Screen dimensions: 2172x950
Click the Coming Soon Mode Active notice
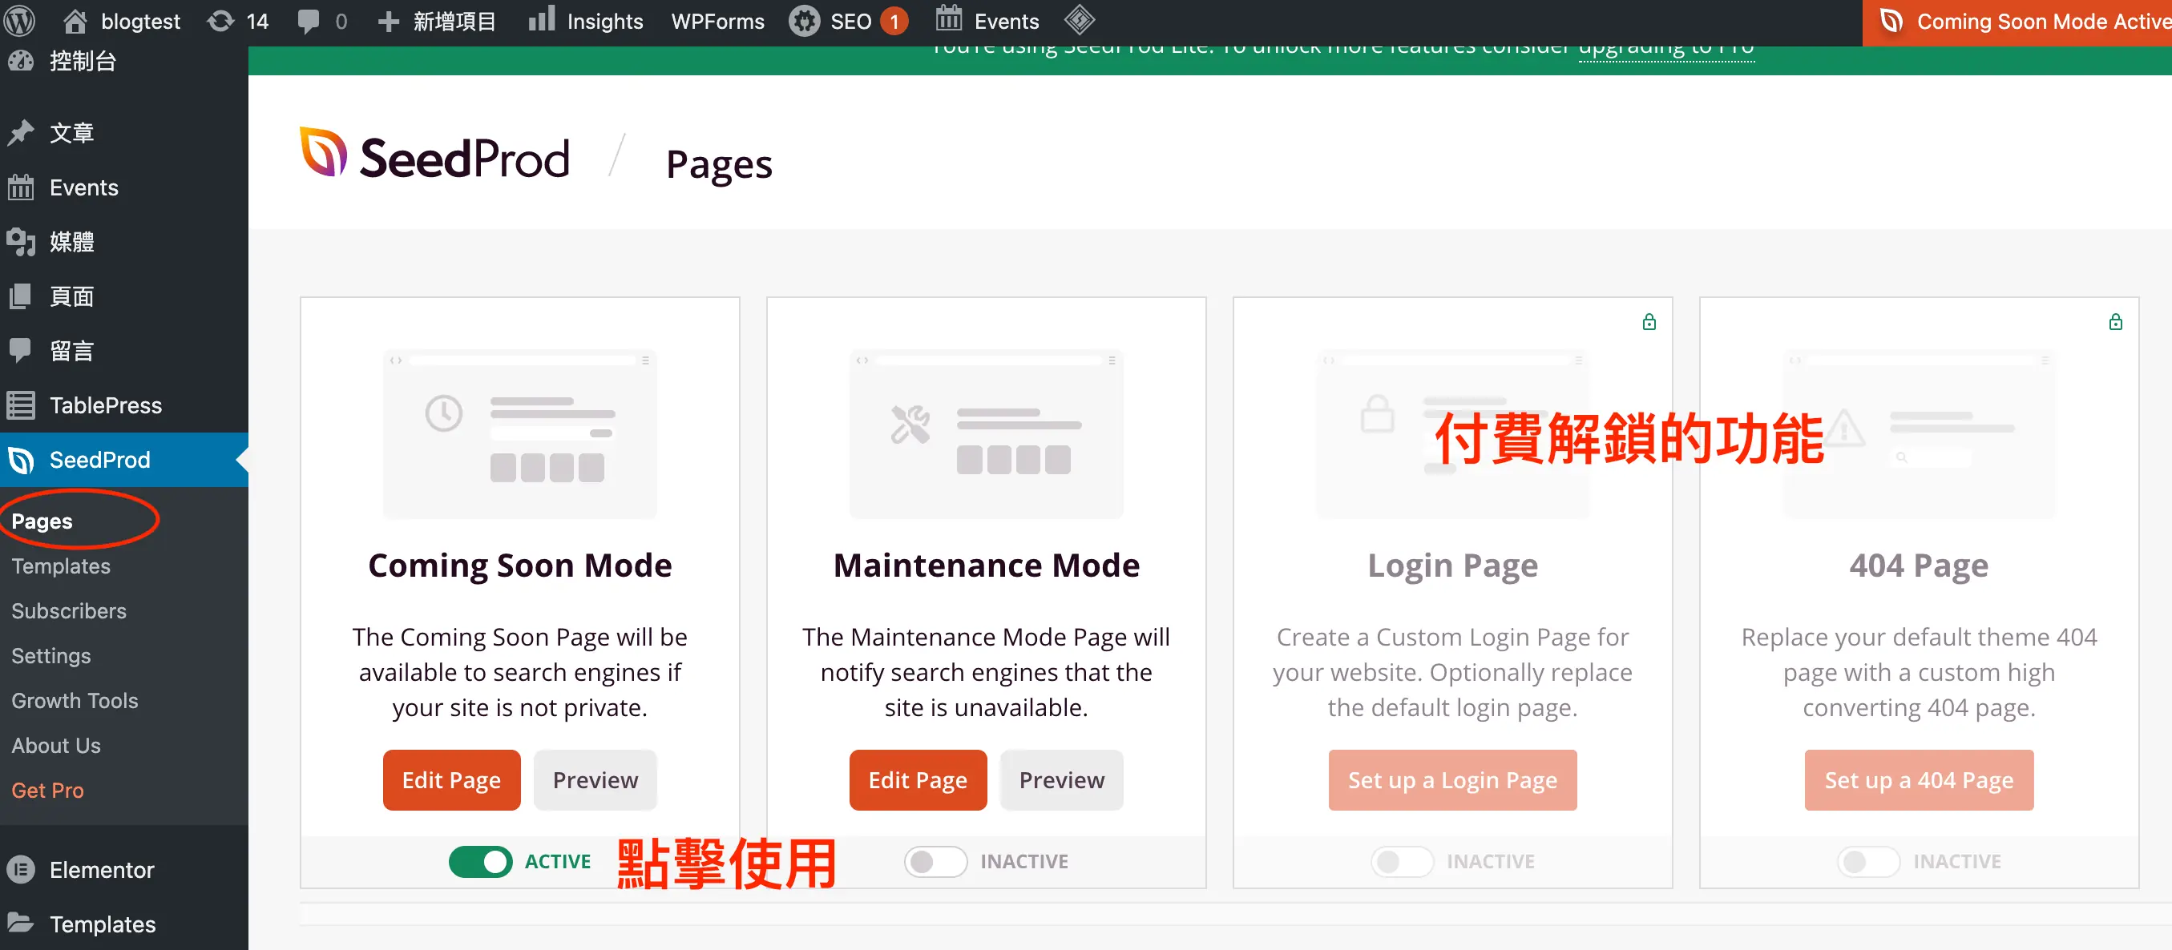click(2017, 22)
